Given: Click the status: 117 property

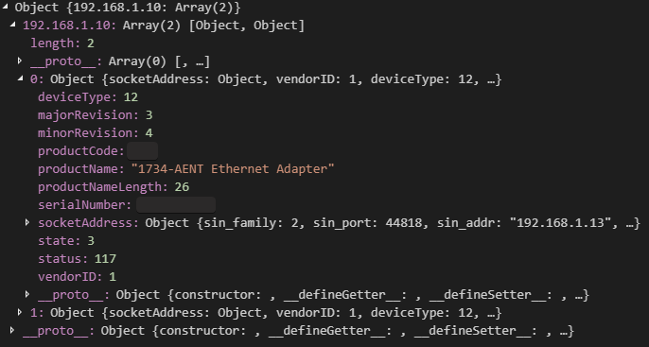Looking at the screenshot, I should click(77, 259).
